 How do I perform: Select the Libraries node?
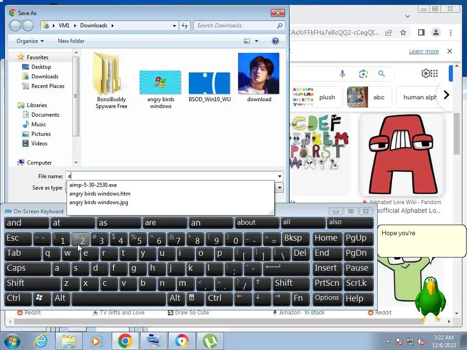pos(36,105)
